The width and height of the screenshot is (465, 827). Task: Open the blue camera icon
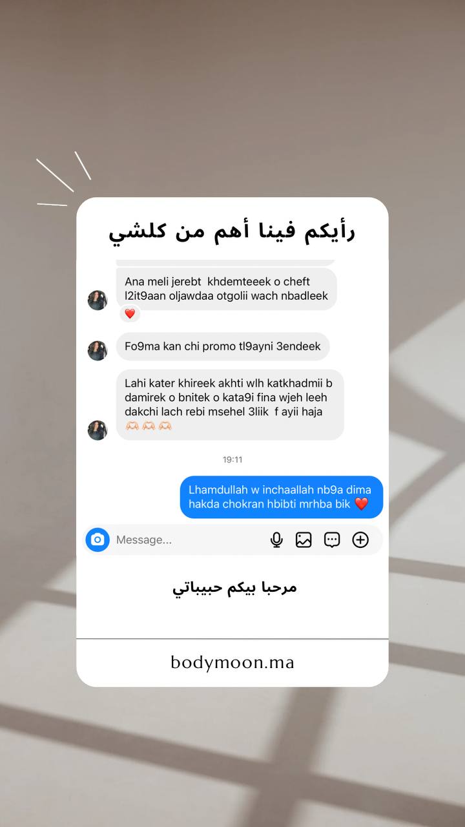coord(98,539)
